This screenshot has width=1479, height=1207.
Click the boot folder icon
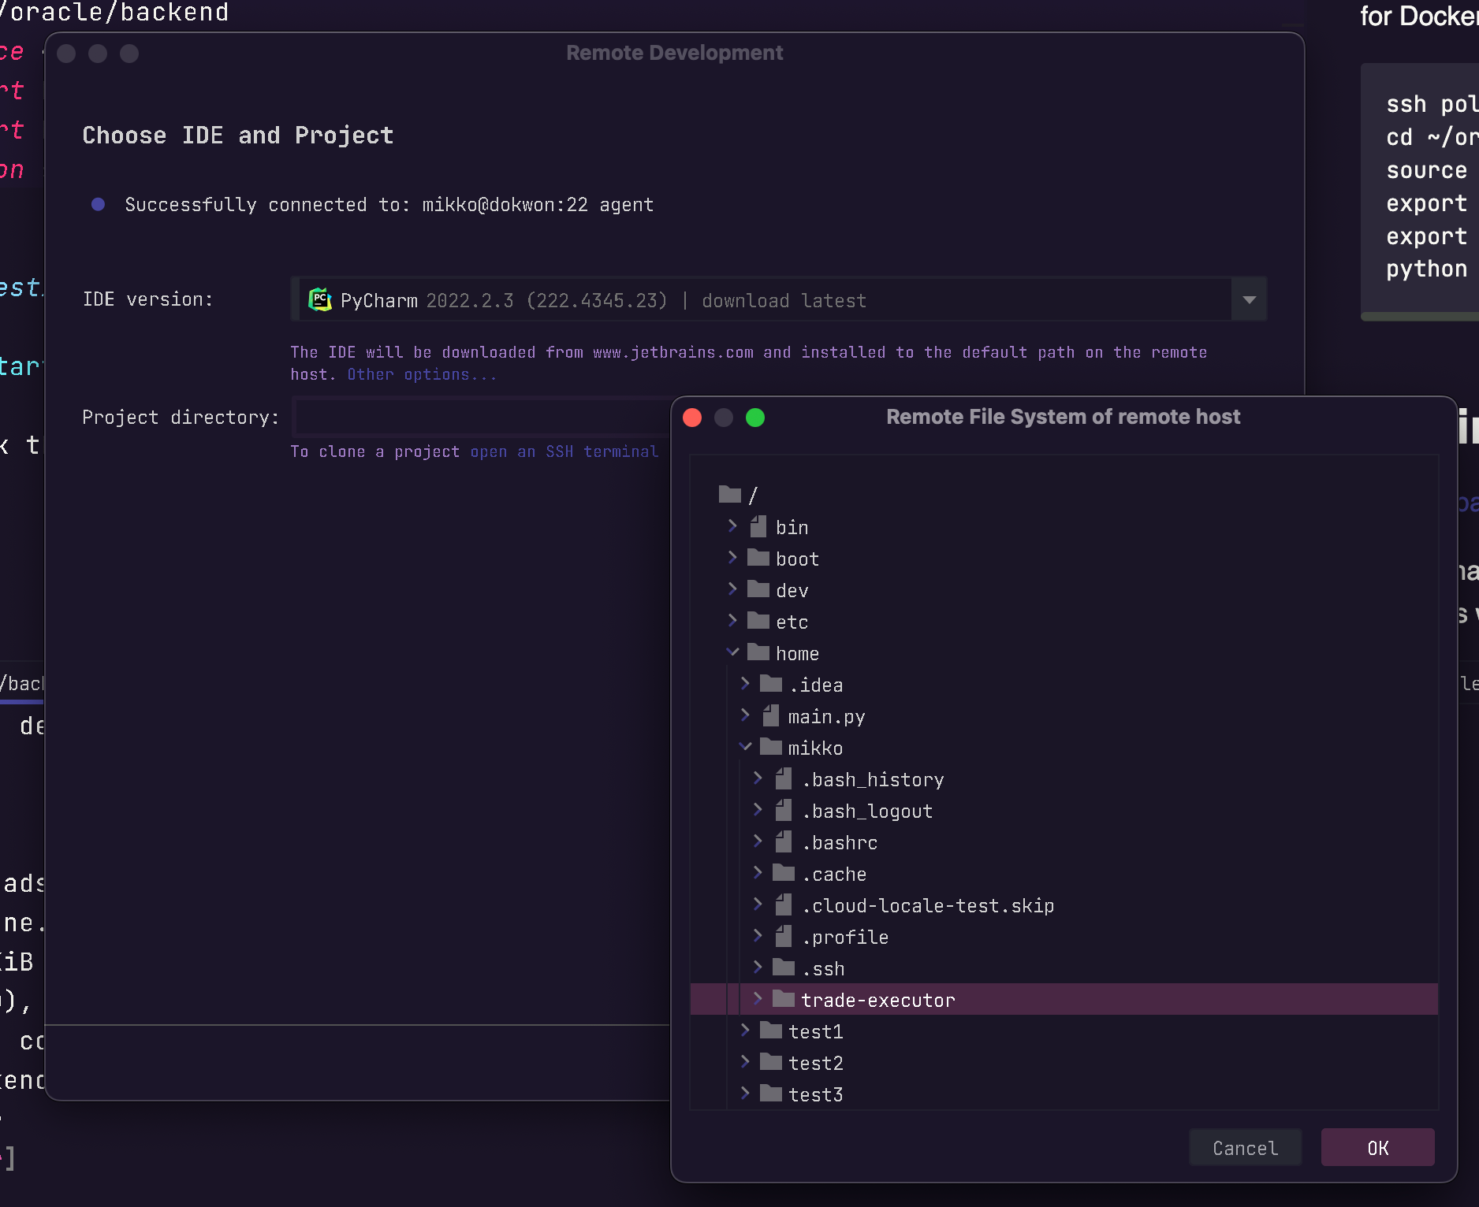[x=758, y=558]
